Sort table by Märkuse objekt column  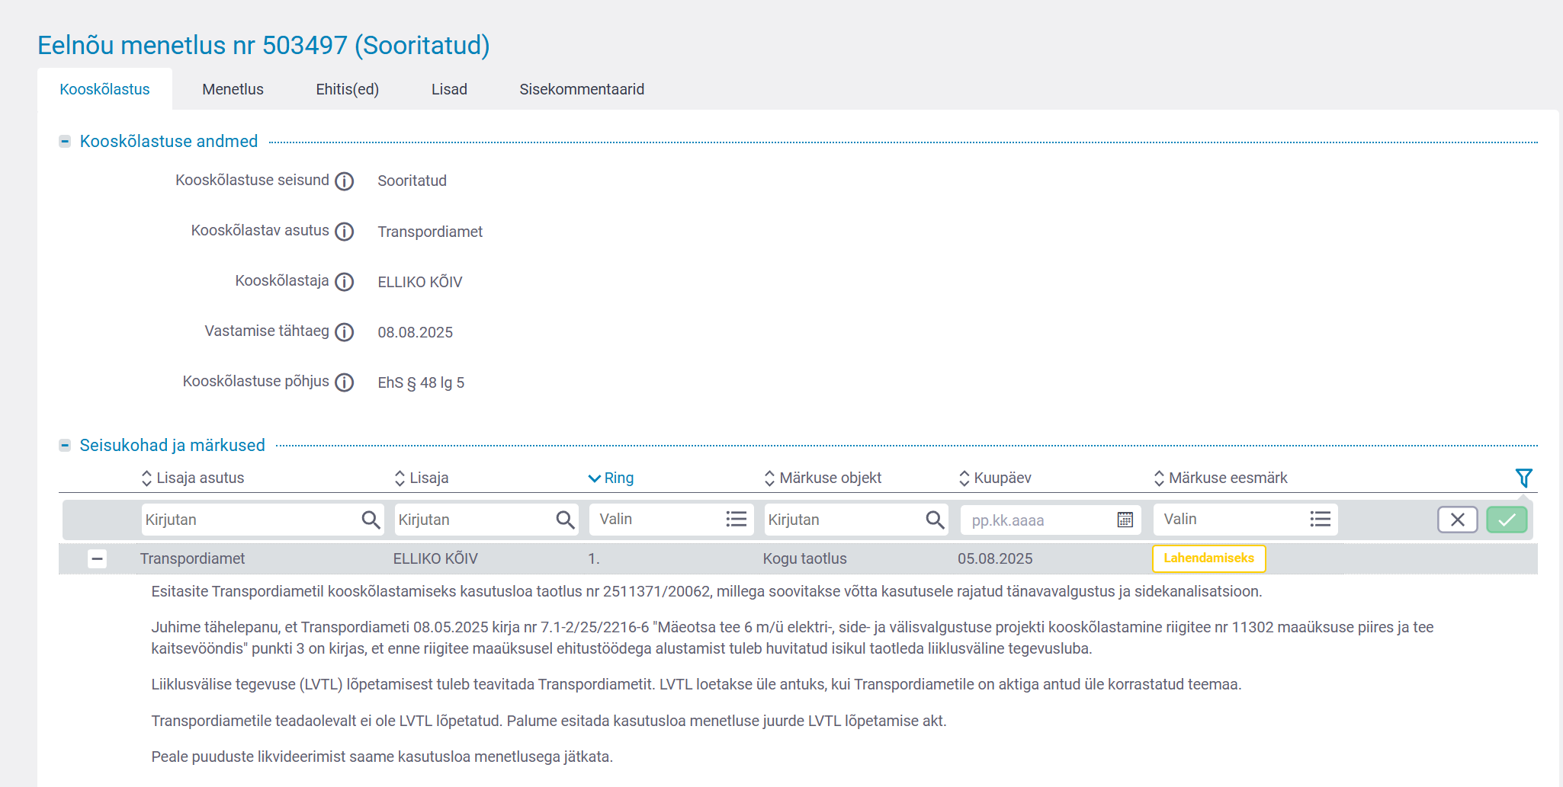pyautogui.click(x=823, y=478)
